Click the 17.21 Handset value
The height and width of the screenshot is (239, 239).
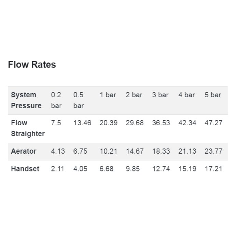click(x=213, y=169)
